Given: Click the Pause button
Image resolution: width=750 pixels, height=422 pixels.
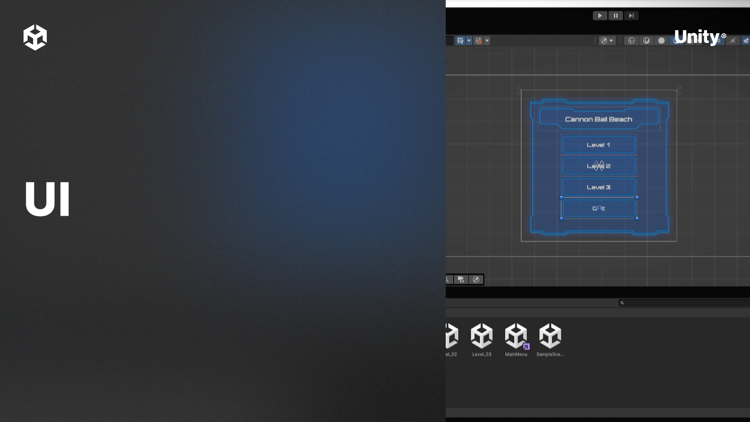Looking at the screenshot, I should 616,16.
